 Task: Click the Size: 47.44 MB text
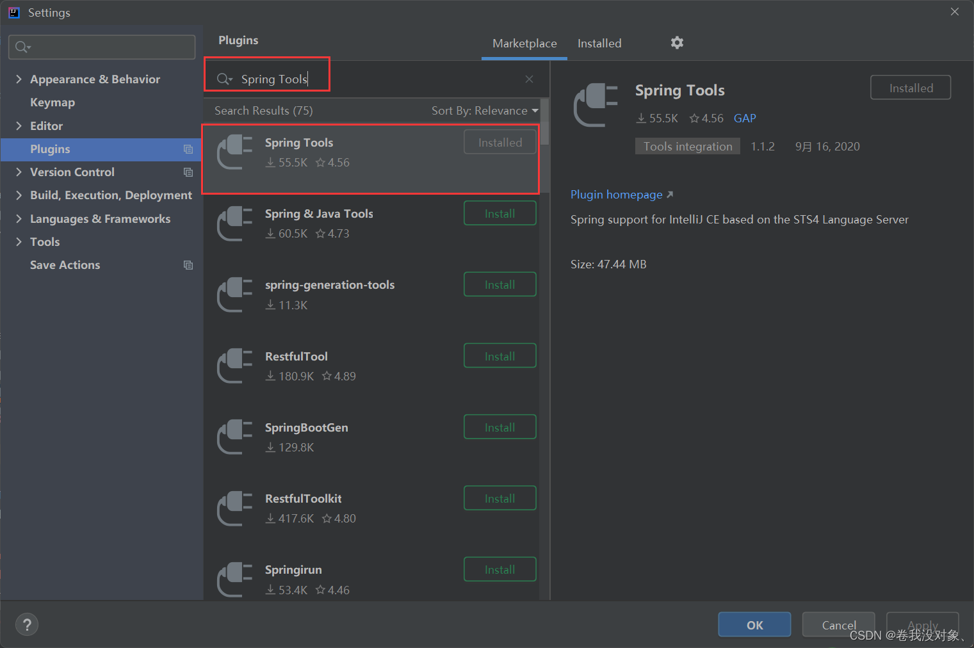tap(608, 264)
